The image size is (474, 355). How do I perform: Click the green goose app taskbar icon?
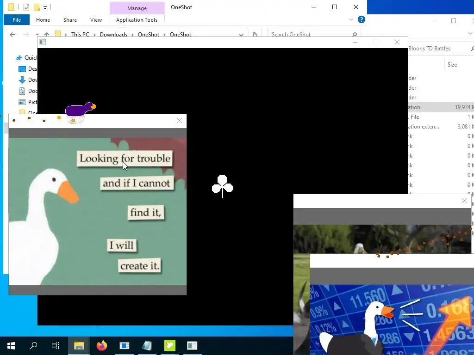[169, 345]
